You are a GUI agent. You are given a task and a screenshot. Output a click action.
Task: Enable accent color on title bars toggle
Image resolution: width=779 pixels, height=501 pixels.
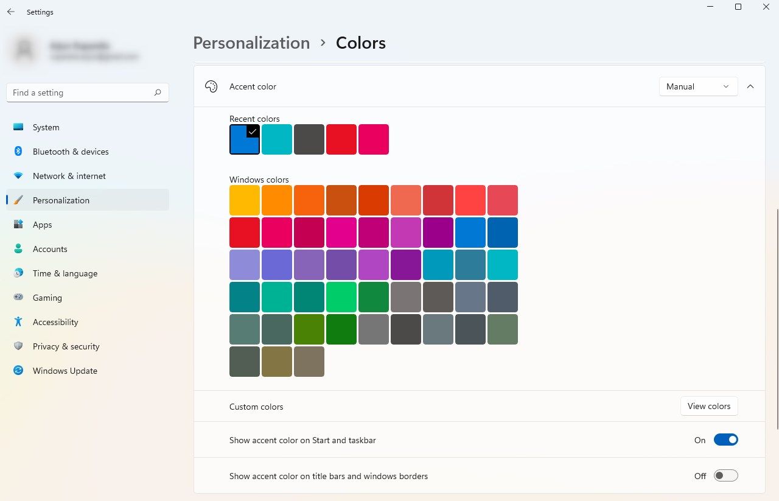(x=725, y=476)
